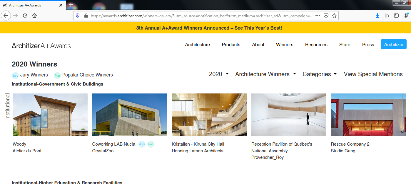
Task: Click the Jury badge beside Coworking LAB Nucía
Action: tap(142, 144)
